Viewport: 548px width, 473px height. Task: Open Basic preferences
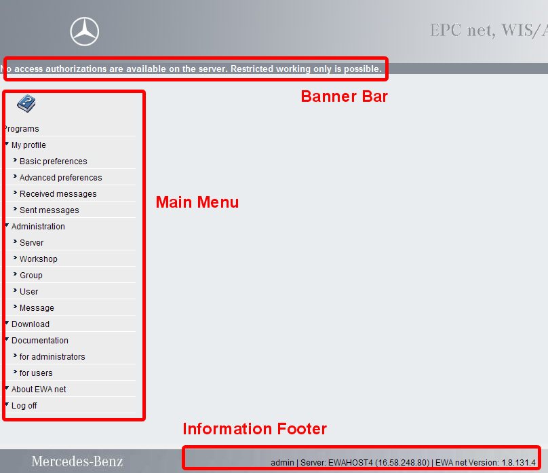[53, 162]
